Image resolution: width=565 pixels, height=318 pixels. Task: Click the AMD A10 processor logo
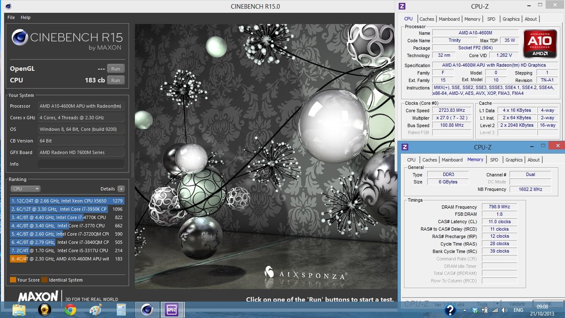click(540, 44)
